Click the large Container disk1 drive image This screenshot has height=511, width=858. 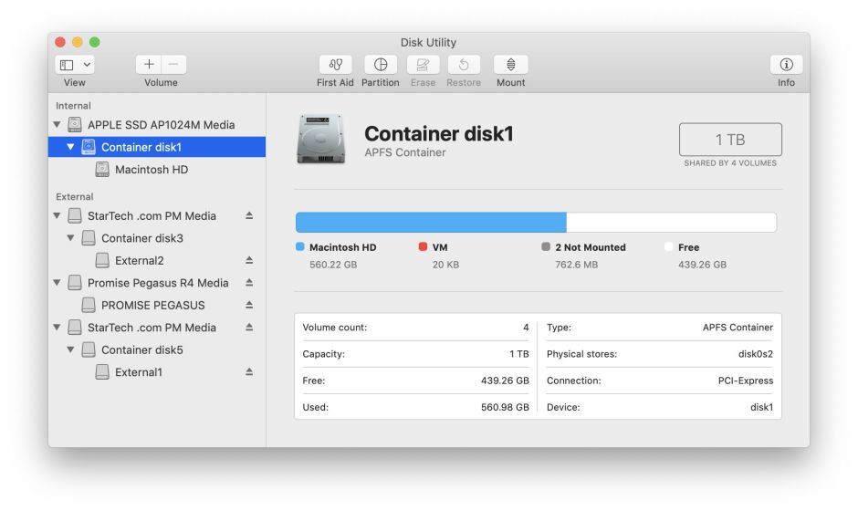(320, 140)
